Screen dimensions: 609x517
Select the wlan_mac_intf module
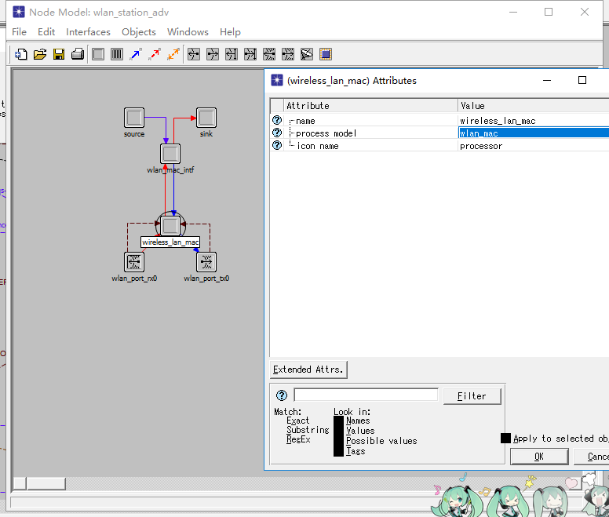(170, 154)
